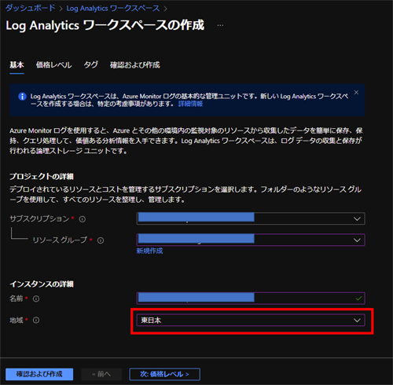Expand the リソース グループ dropdown

tap(251, 240)
